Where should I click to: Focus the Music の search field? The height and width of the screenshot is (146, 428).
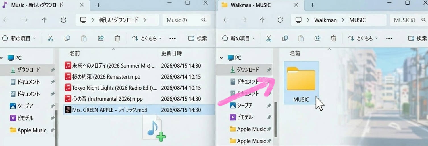pyautogui.click(x=186, y=20)
